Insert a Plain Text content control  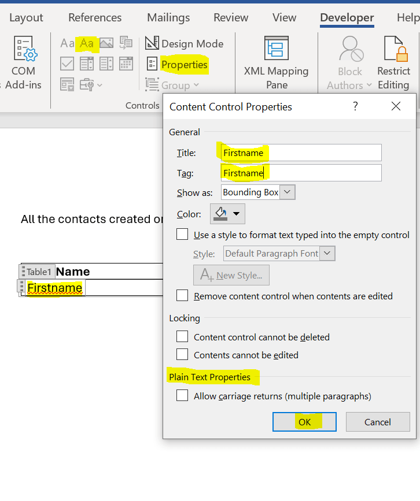[87, 43]
